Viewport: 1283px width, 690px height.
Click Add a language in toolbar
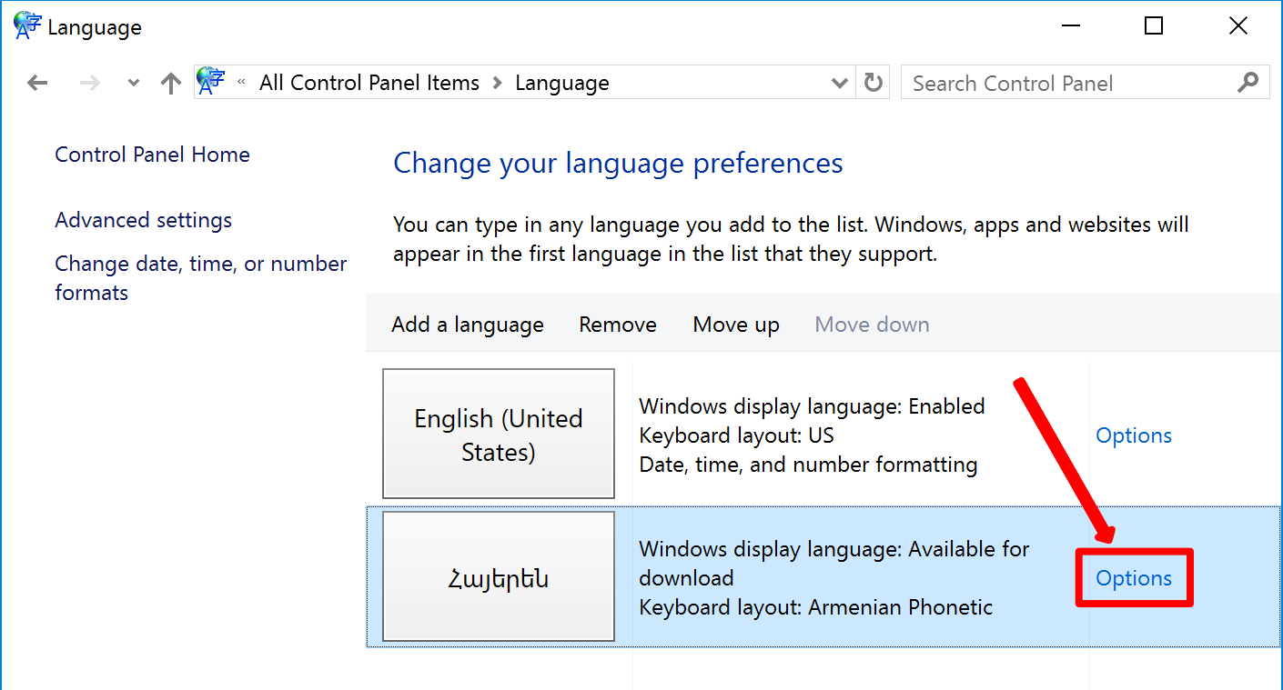tap(467, 325)
